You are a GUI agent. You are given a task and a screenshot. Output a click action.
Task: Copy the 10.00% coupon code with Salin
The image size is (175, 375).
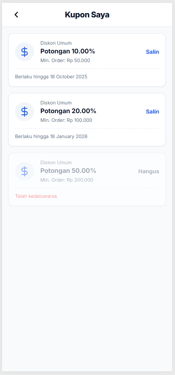click(x=152, y=52)
